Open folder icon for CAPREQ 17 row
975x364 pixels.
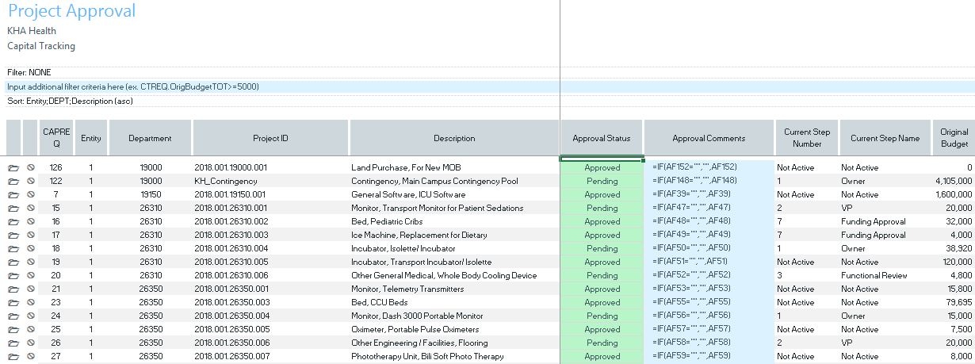tap(13, 236)
